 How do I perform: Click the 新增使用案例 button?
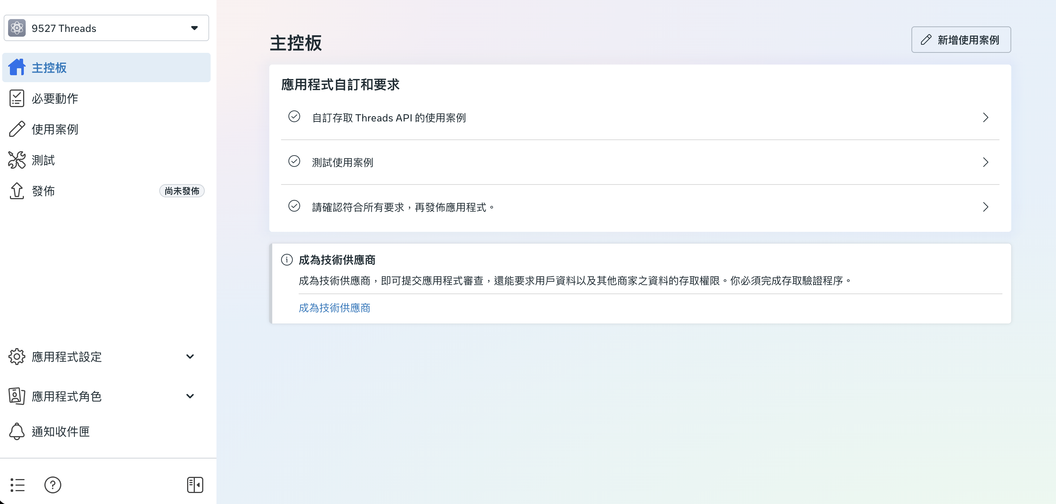coord(961,39)
